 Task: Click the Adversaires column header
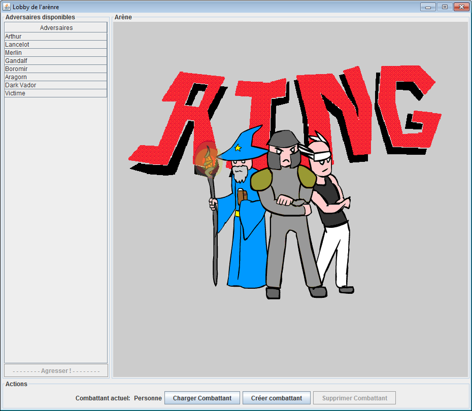(x=56, y=27)
